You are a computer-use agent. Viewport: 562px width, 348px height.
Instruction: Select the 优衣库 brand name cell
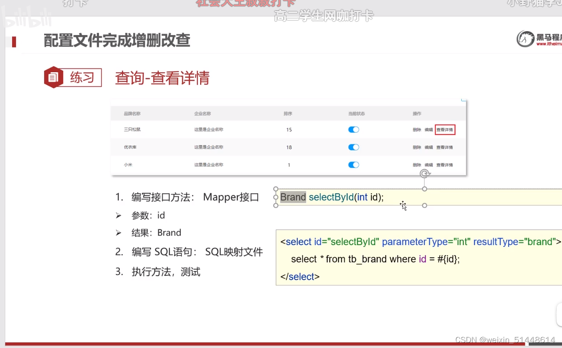coord(130,147)
